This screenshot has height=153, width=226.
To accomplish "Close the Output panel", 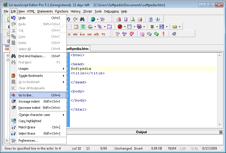I will [221, 132].
